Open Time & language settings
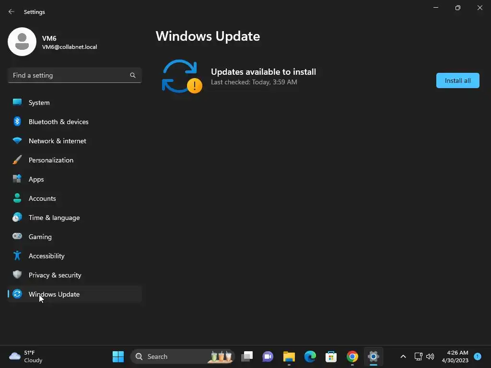491x368 pixels. tap(74, 218)
